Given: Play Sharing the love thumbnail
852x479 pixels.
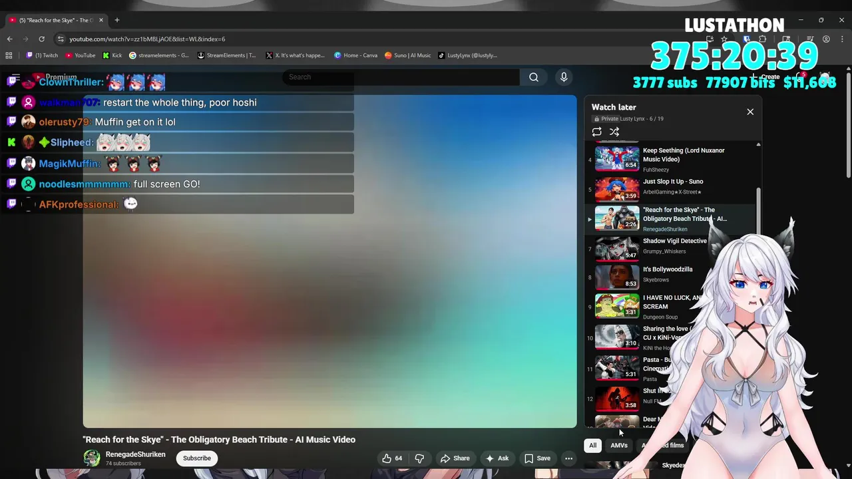Looking at the screenshot, I should [x=617, y=337].
